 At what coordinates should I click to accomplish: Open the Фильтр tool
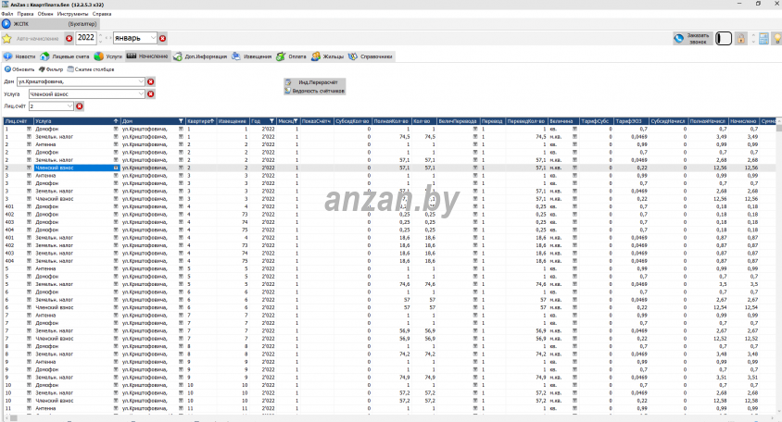pyautogui.click(x=51, y=69)
